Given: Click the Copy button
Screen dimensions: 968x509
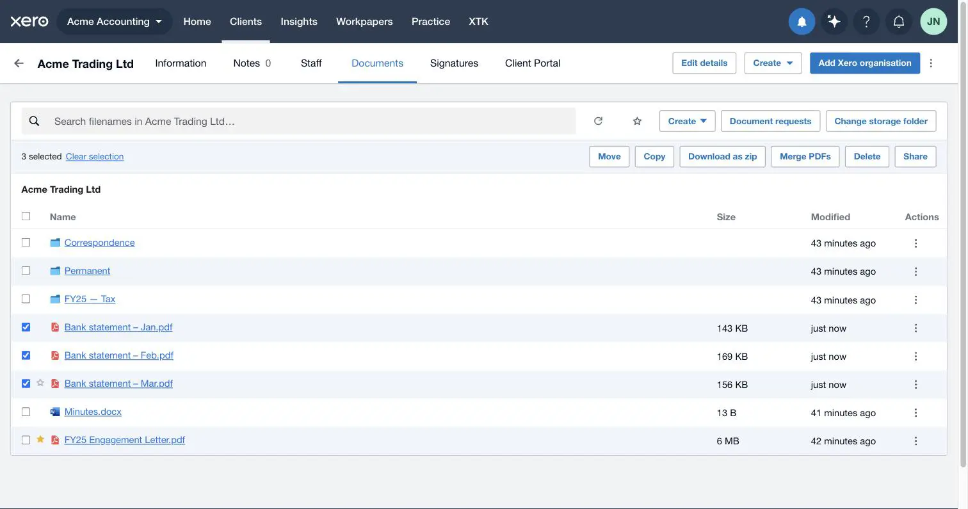Looking at the screenshot, I should (654, 156).
